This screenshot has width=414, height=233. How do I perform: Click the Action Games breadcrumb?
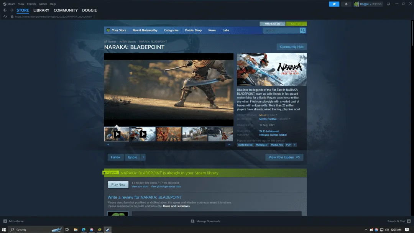pos(128,42)
